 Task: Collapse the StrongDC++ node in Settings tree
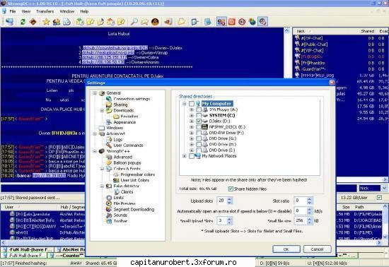click(95, 151)
